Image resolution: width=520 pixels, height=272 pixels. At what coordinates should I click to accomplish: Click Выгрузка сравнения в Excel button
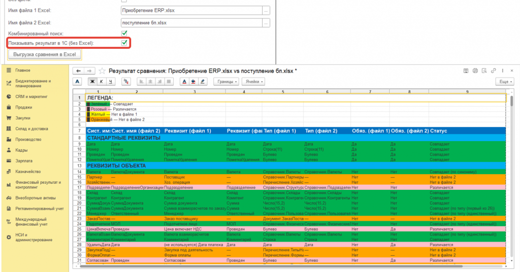pos(45,54)
